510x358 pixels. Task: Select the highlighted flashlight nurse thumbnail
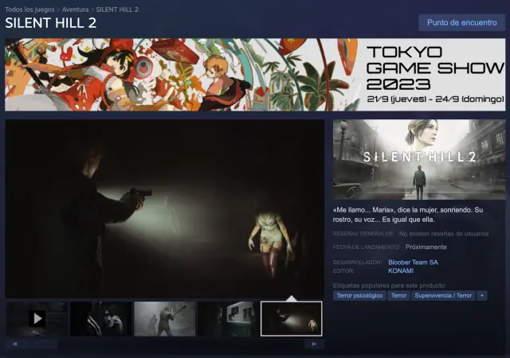click(292, 319)
